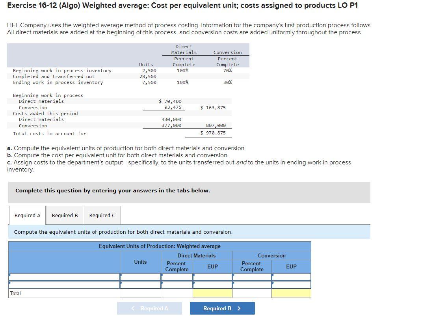
Task: Open the dropdown in the first Units cell
Action: 140,277
